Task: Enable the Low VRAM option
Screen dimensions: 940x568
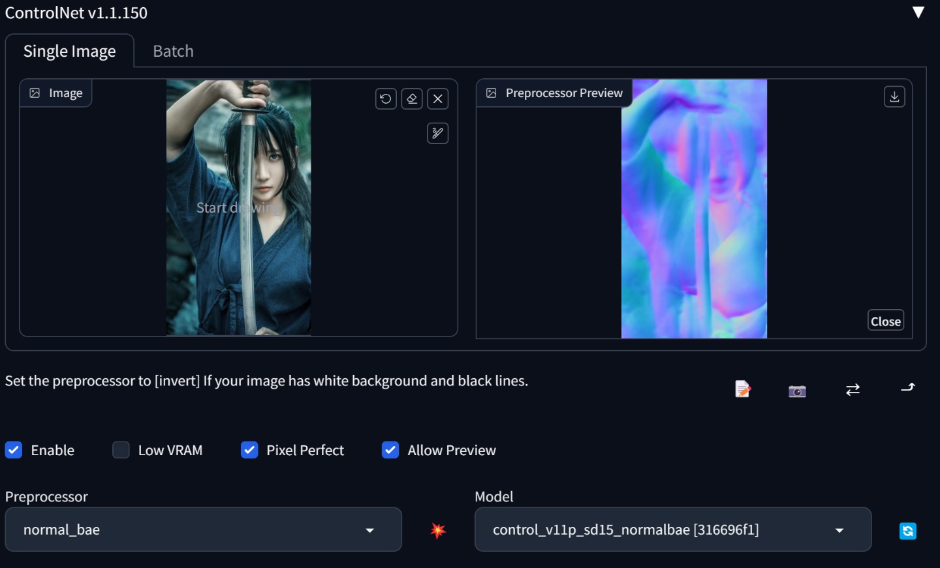Action: pyautogui.click(x=121, y=450)
